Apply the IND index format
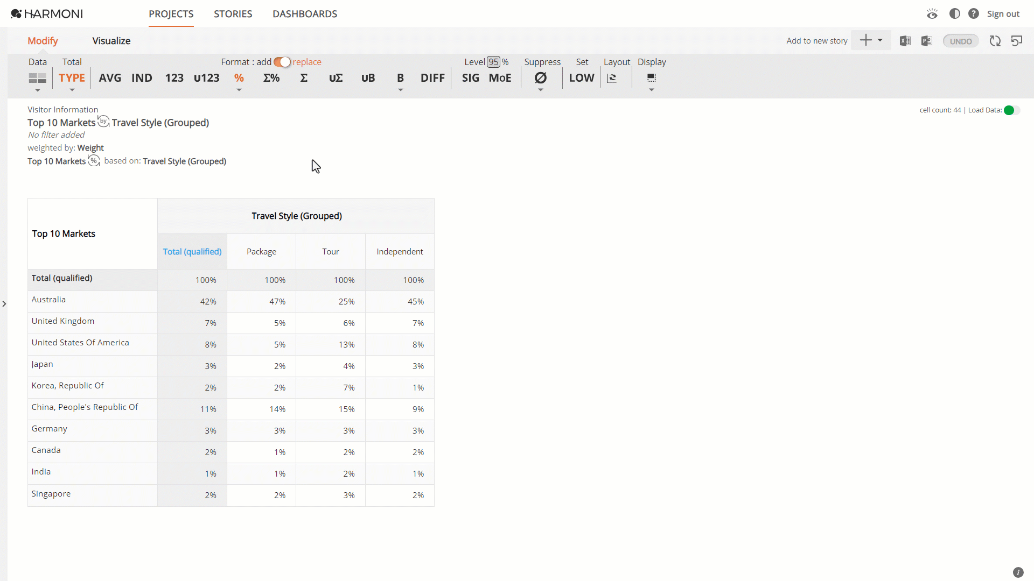Screen dimensions: 1034x581 pos(142,78)
